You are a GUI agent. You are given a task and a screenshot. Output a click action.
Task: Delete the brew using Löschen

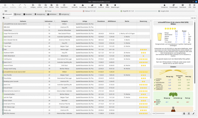[x=40, y=6]
